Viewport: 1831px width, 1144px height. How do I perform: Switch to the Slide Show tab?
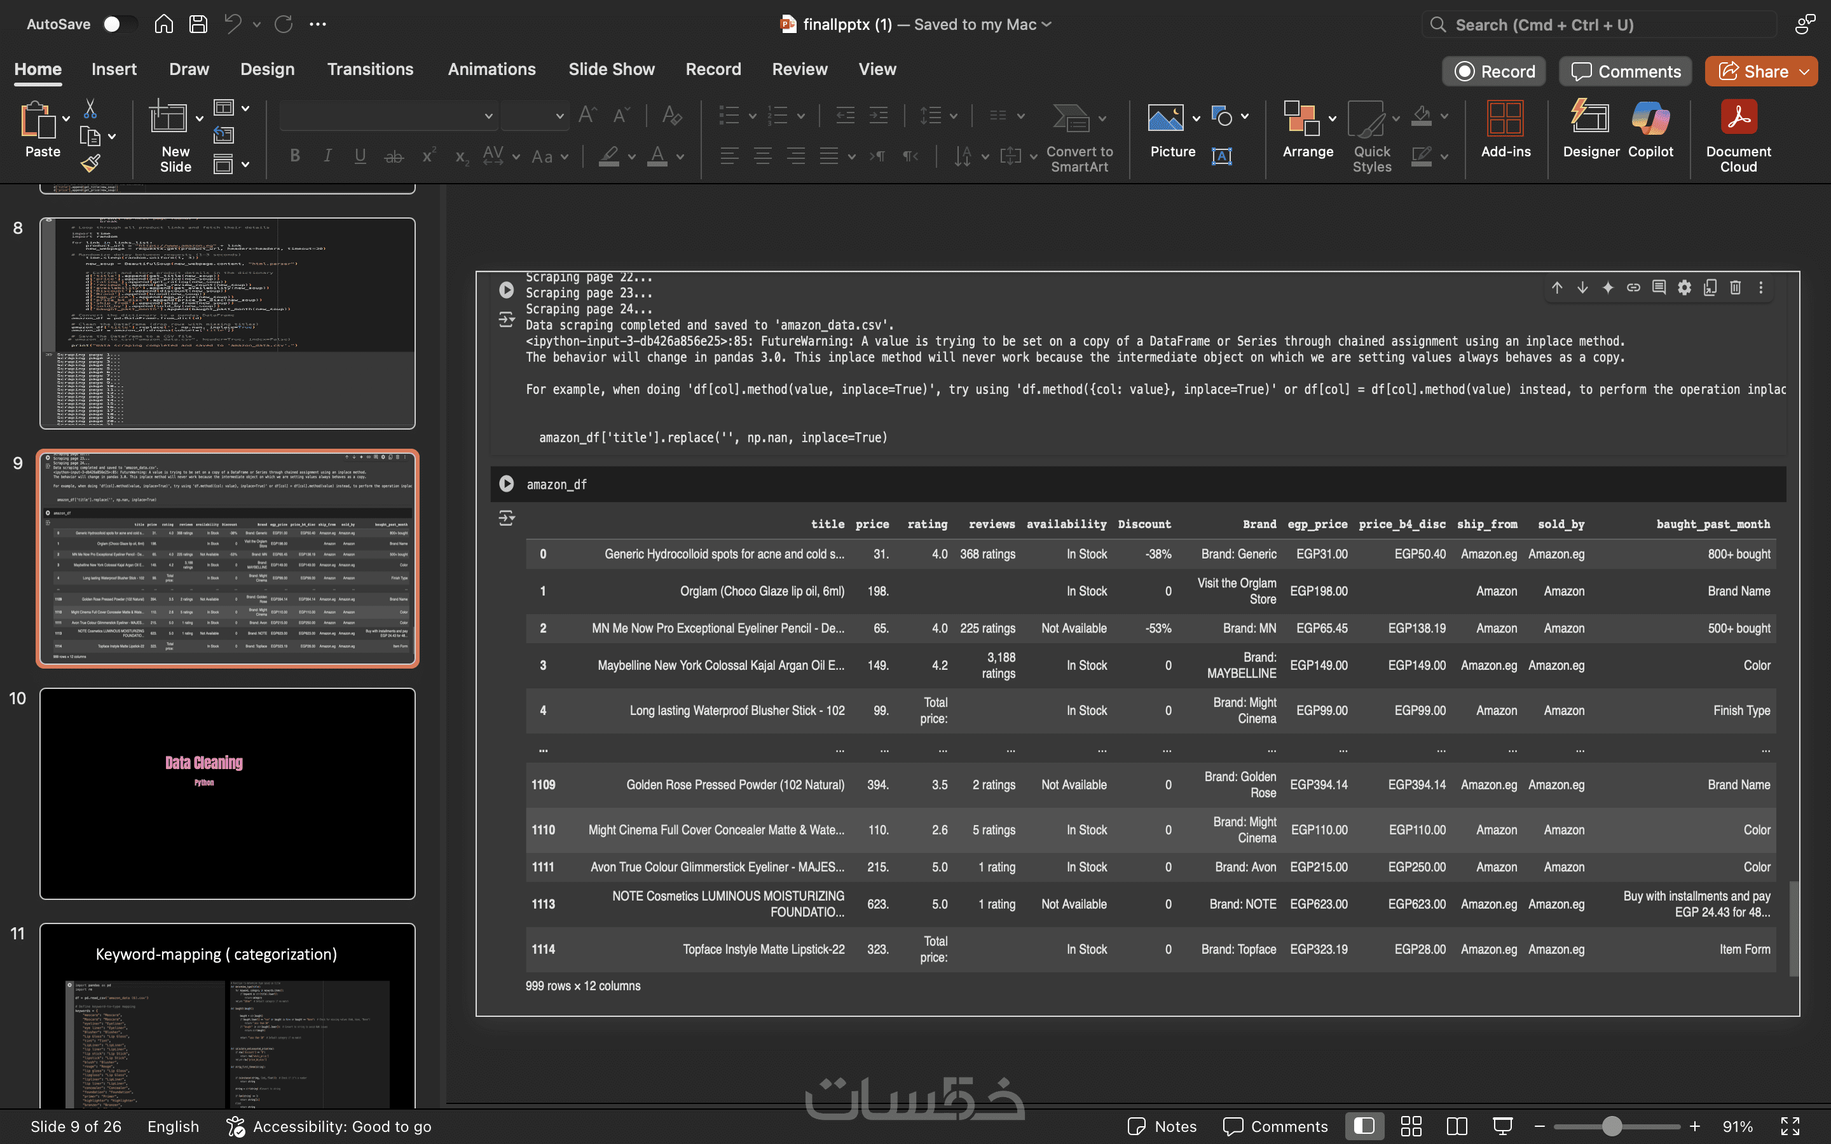612,69
